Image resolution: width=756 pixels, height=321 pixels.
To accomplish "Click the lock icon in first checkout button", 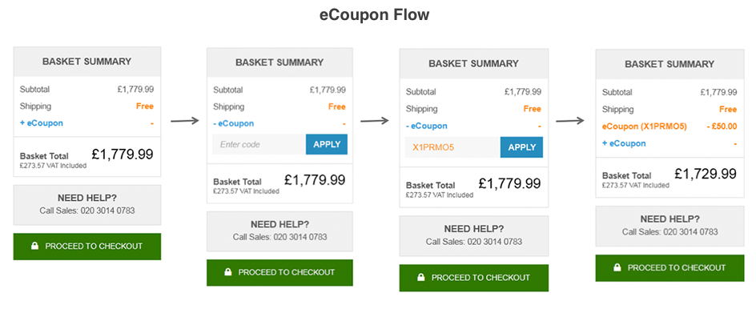I will pos(34,246).
